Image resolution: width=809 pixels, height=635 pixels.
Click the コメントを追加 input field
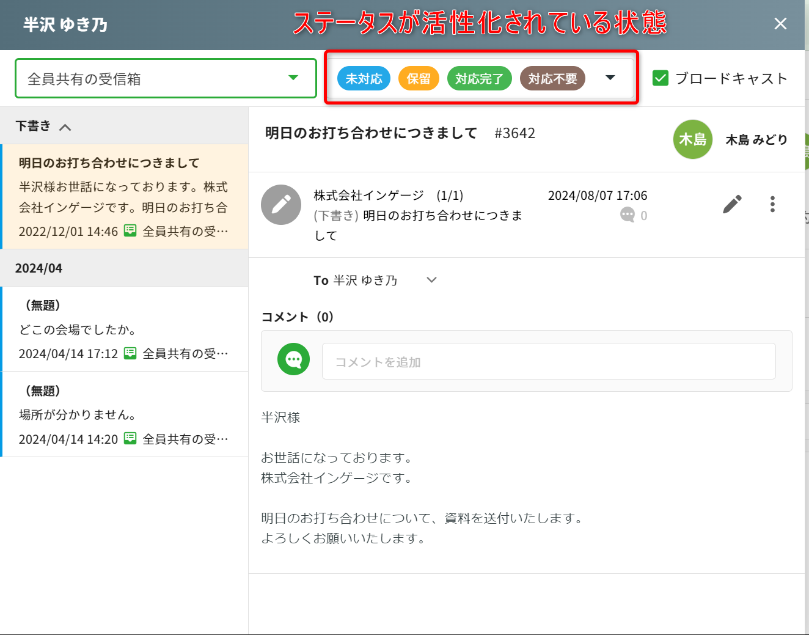(x=548, y=362)
